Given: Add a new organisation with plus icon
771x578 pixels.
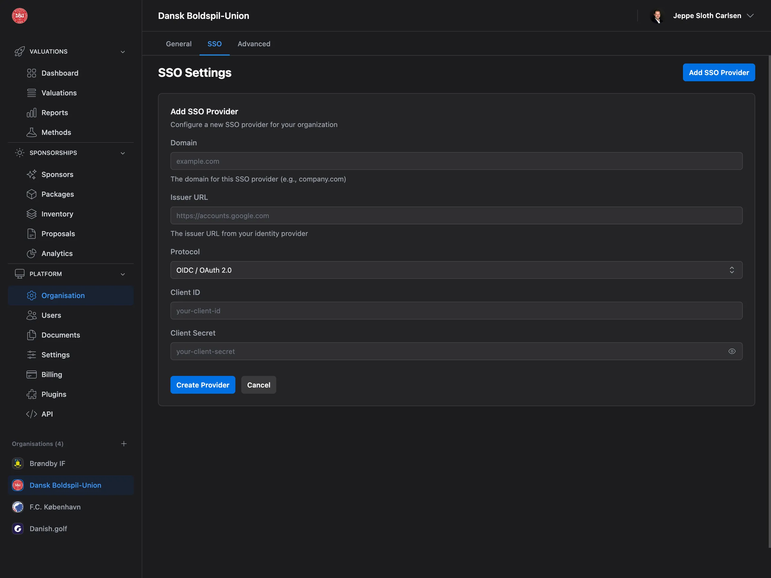Looking at the screenshot, I should click(124, 444).
